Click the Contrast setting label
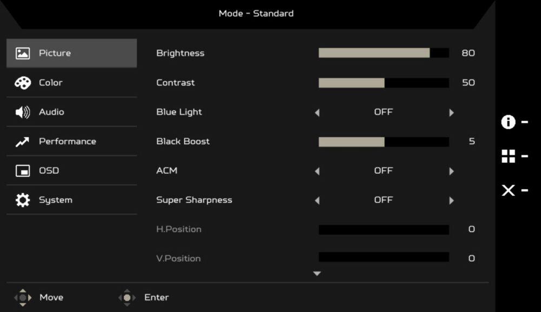Viewport: 541px width, 312px height. click(175, 83)
